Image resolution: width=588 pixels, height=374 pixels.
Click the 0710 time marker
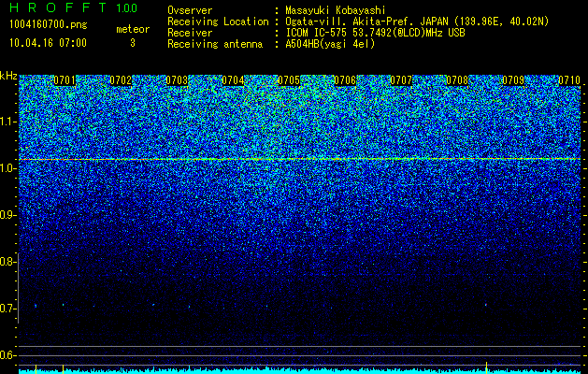coord(569,80)
